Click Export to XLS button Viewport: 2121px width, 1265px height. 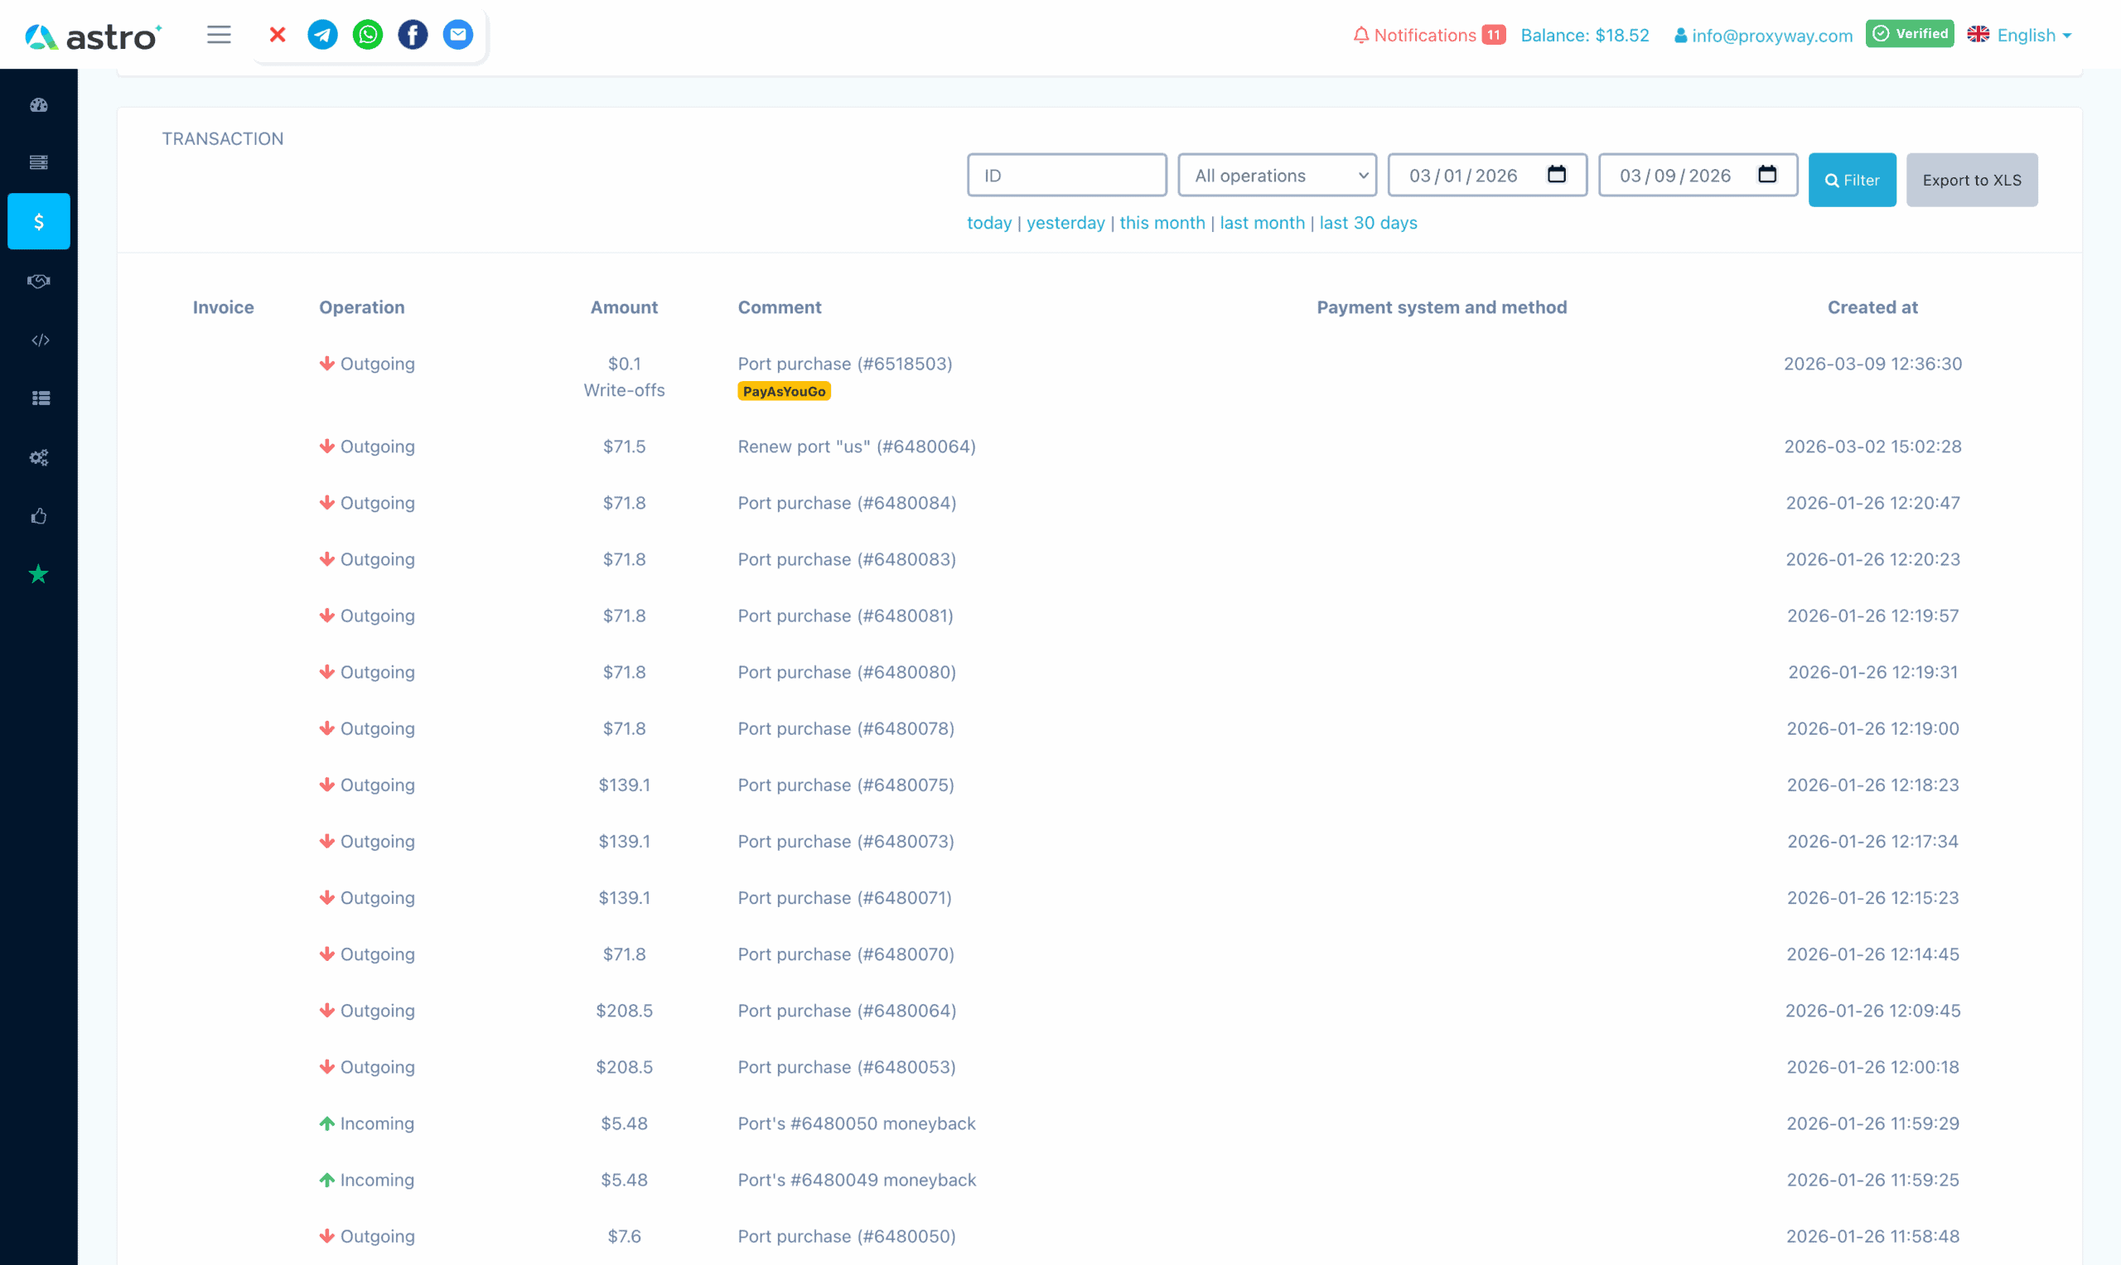[x=1971, y=180]
